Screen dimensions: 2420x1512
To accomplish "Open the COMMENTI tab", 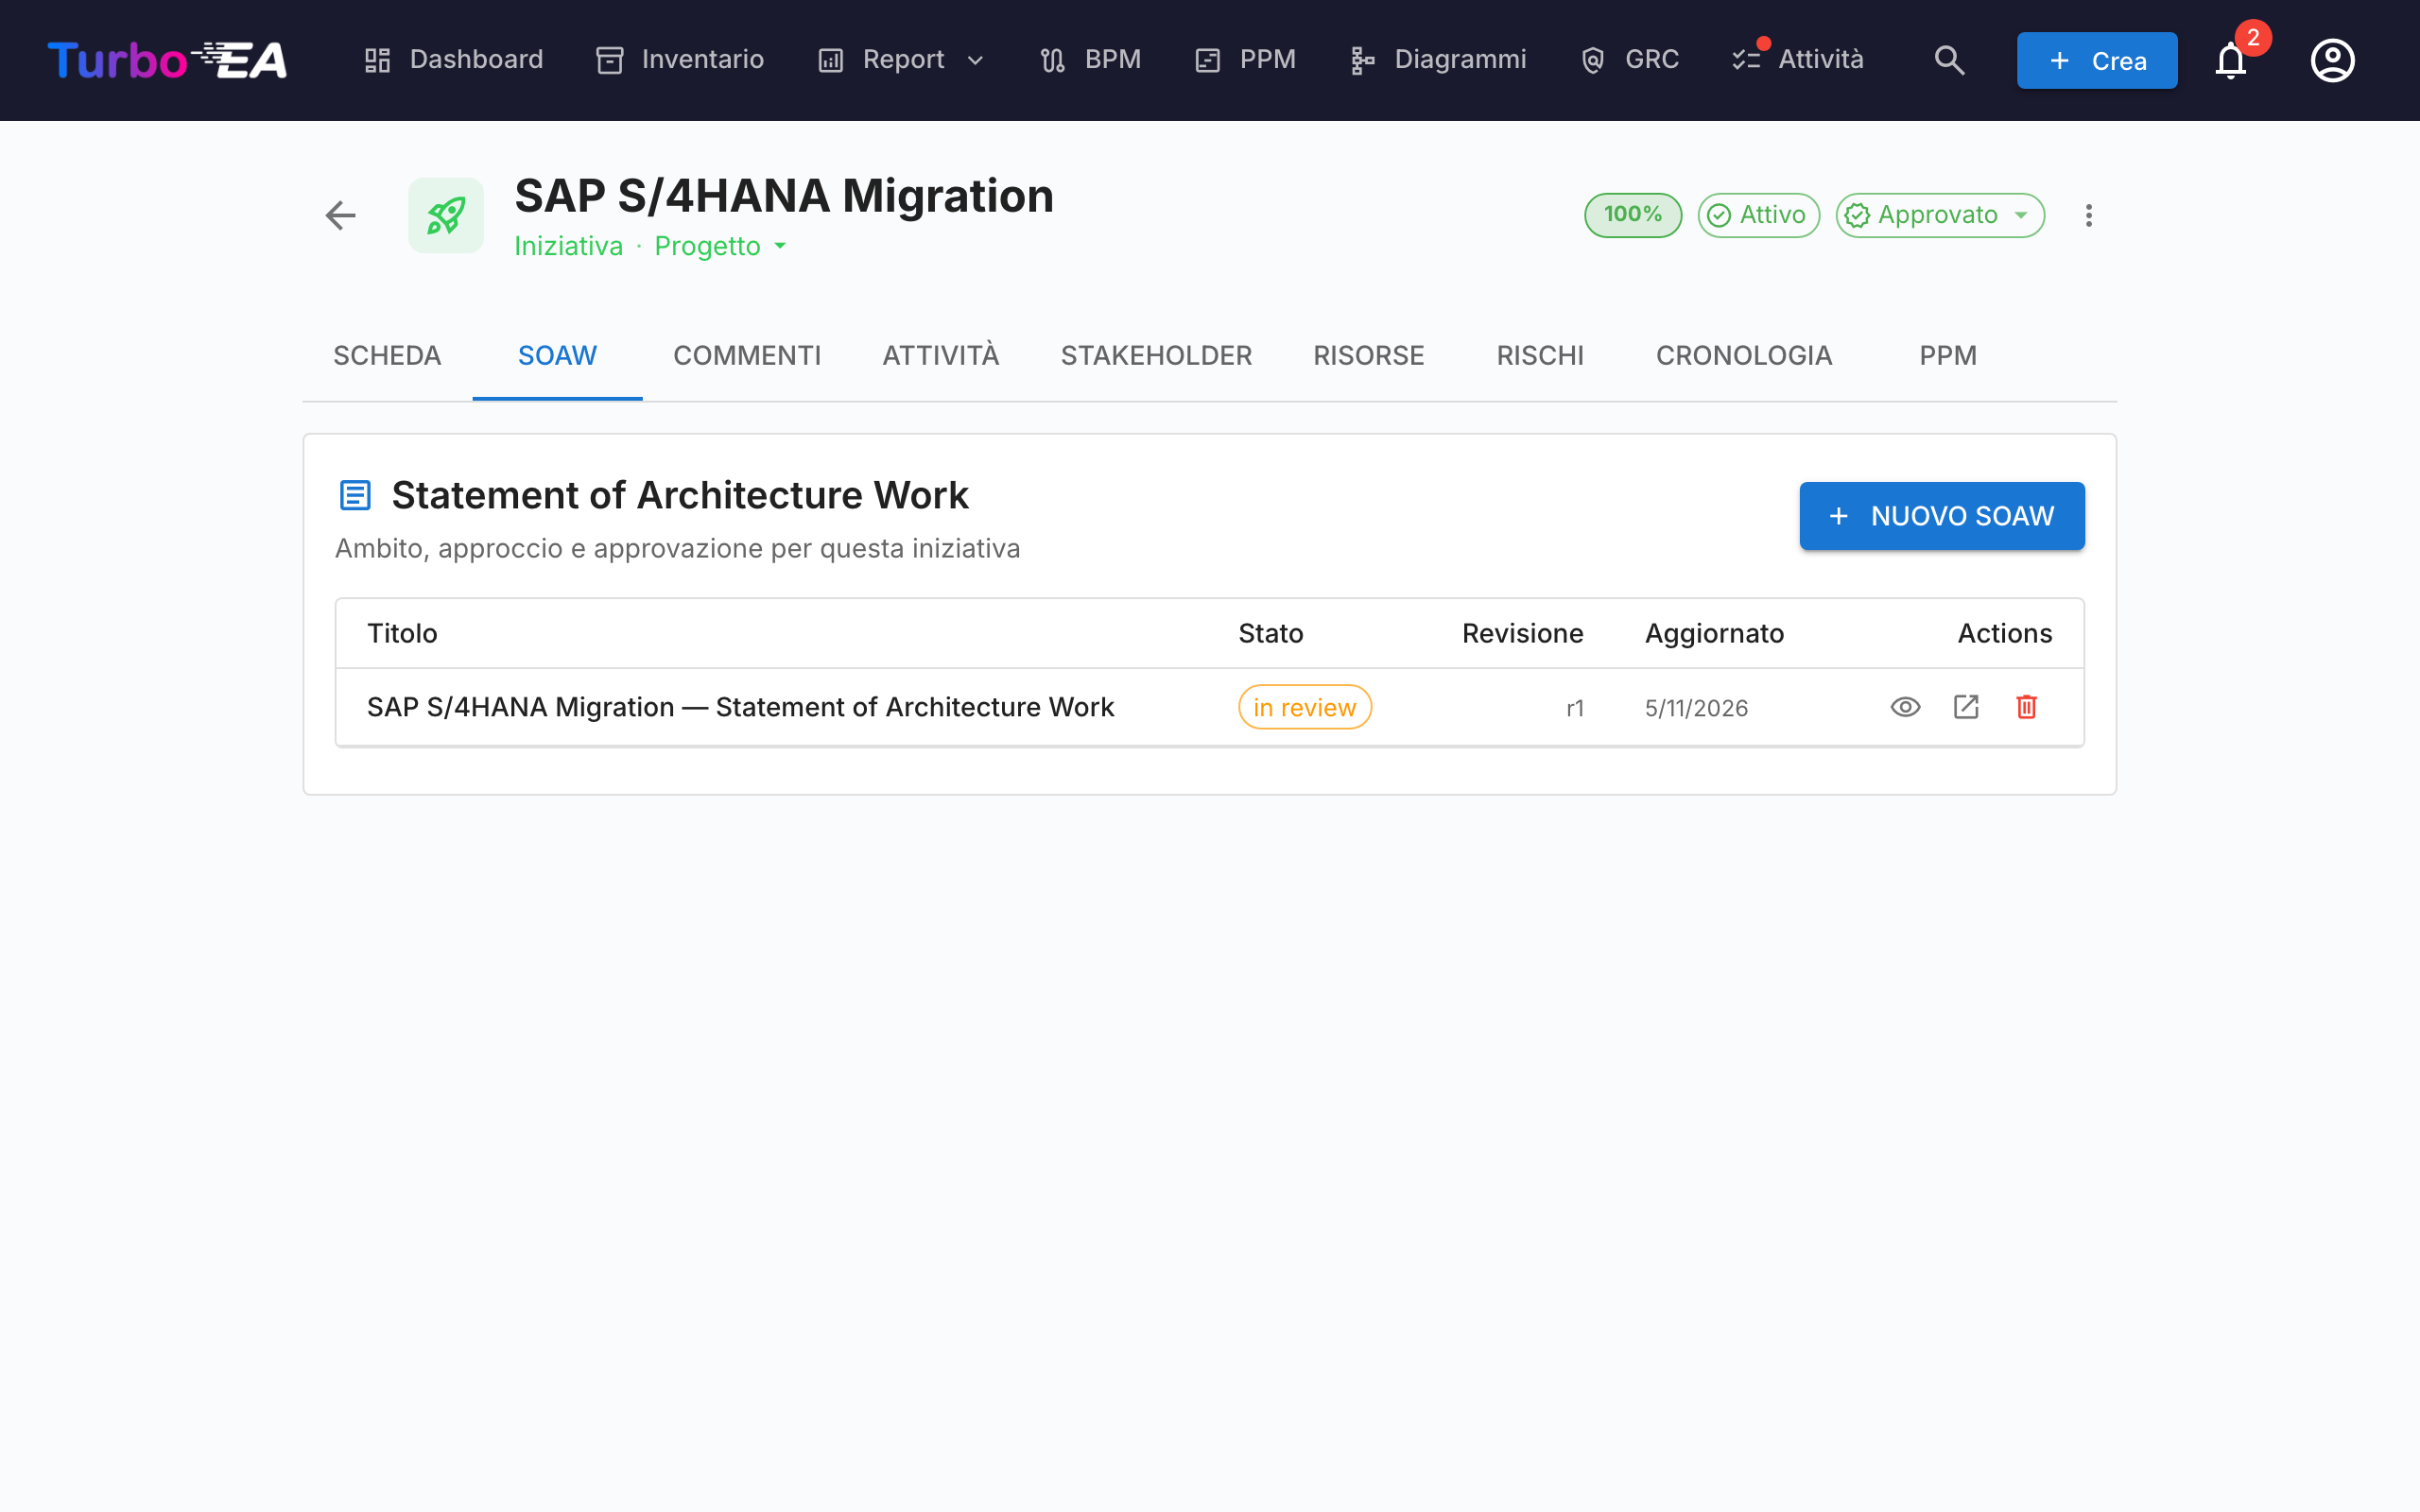I will (747, 356).
